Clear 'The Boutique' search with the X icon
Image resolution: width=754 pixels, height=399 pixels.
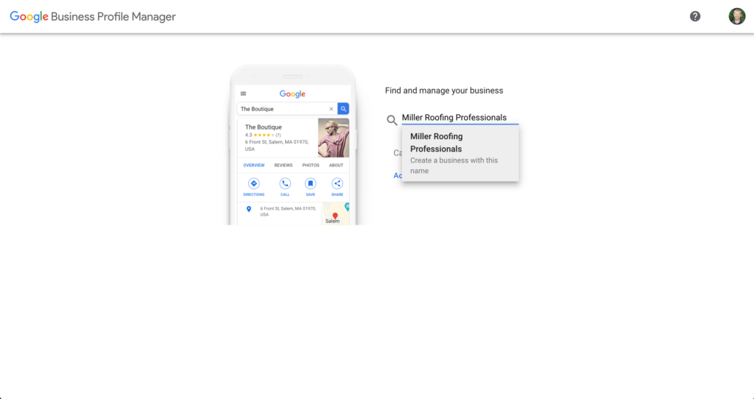point(331,109)
